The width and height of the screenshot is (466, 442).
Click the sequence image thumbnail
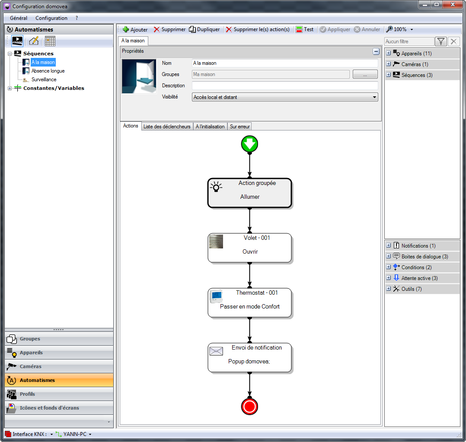139,76
